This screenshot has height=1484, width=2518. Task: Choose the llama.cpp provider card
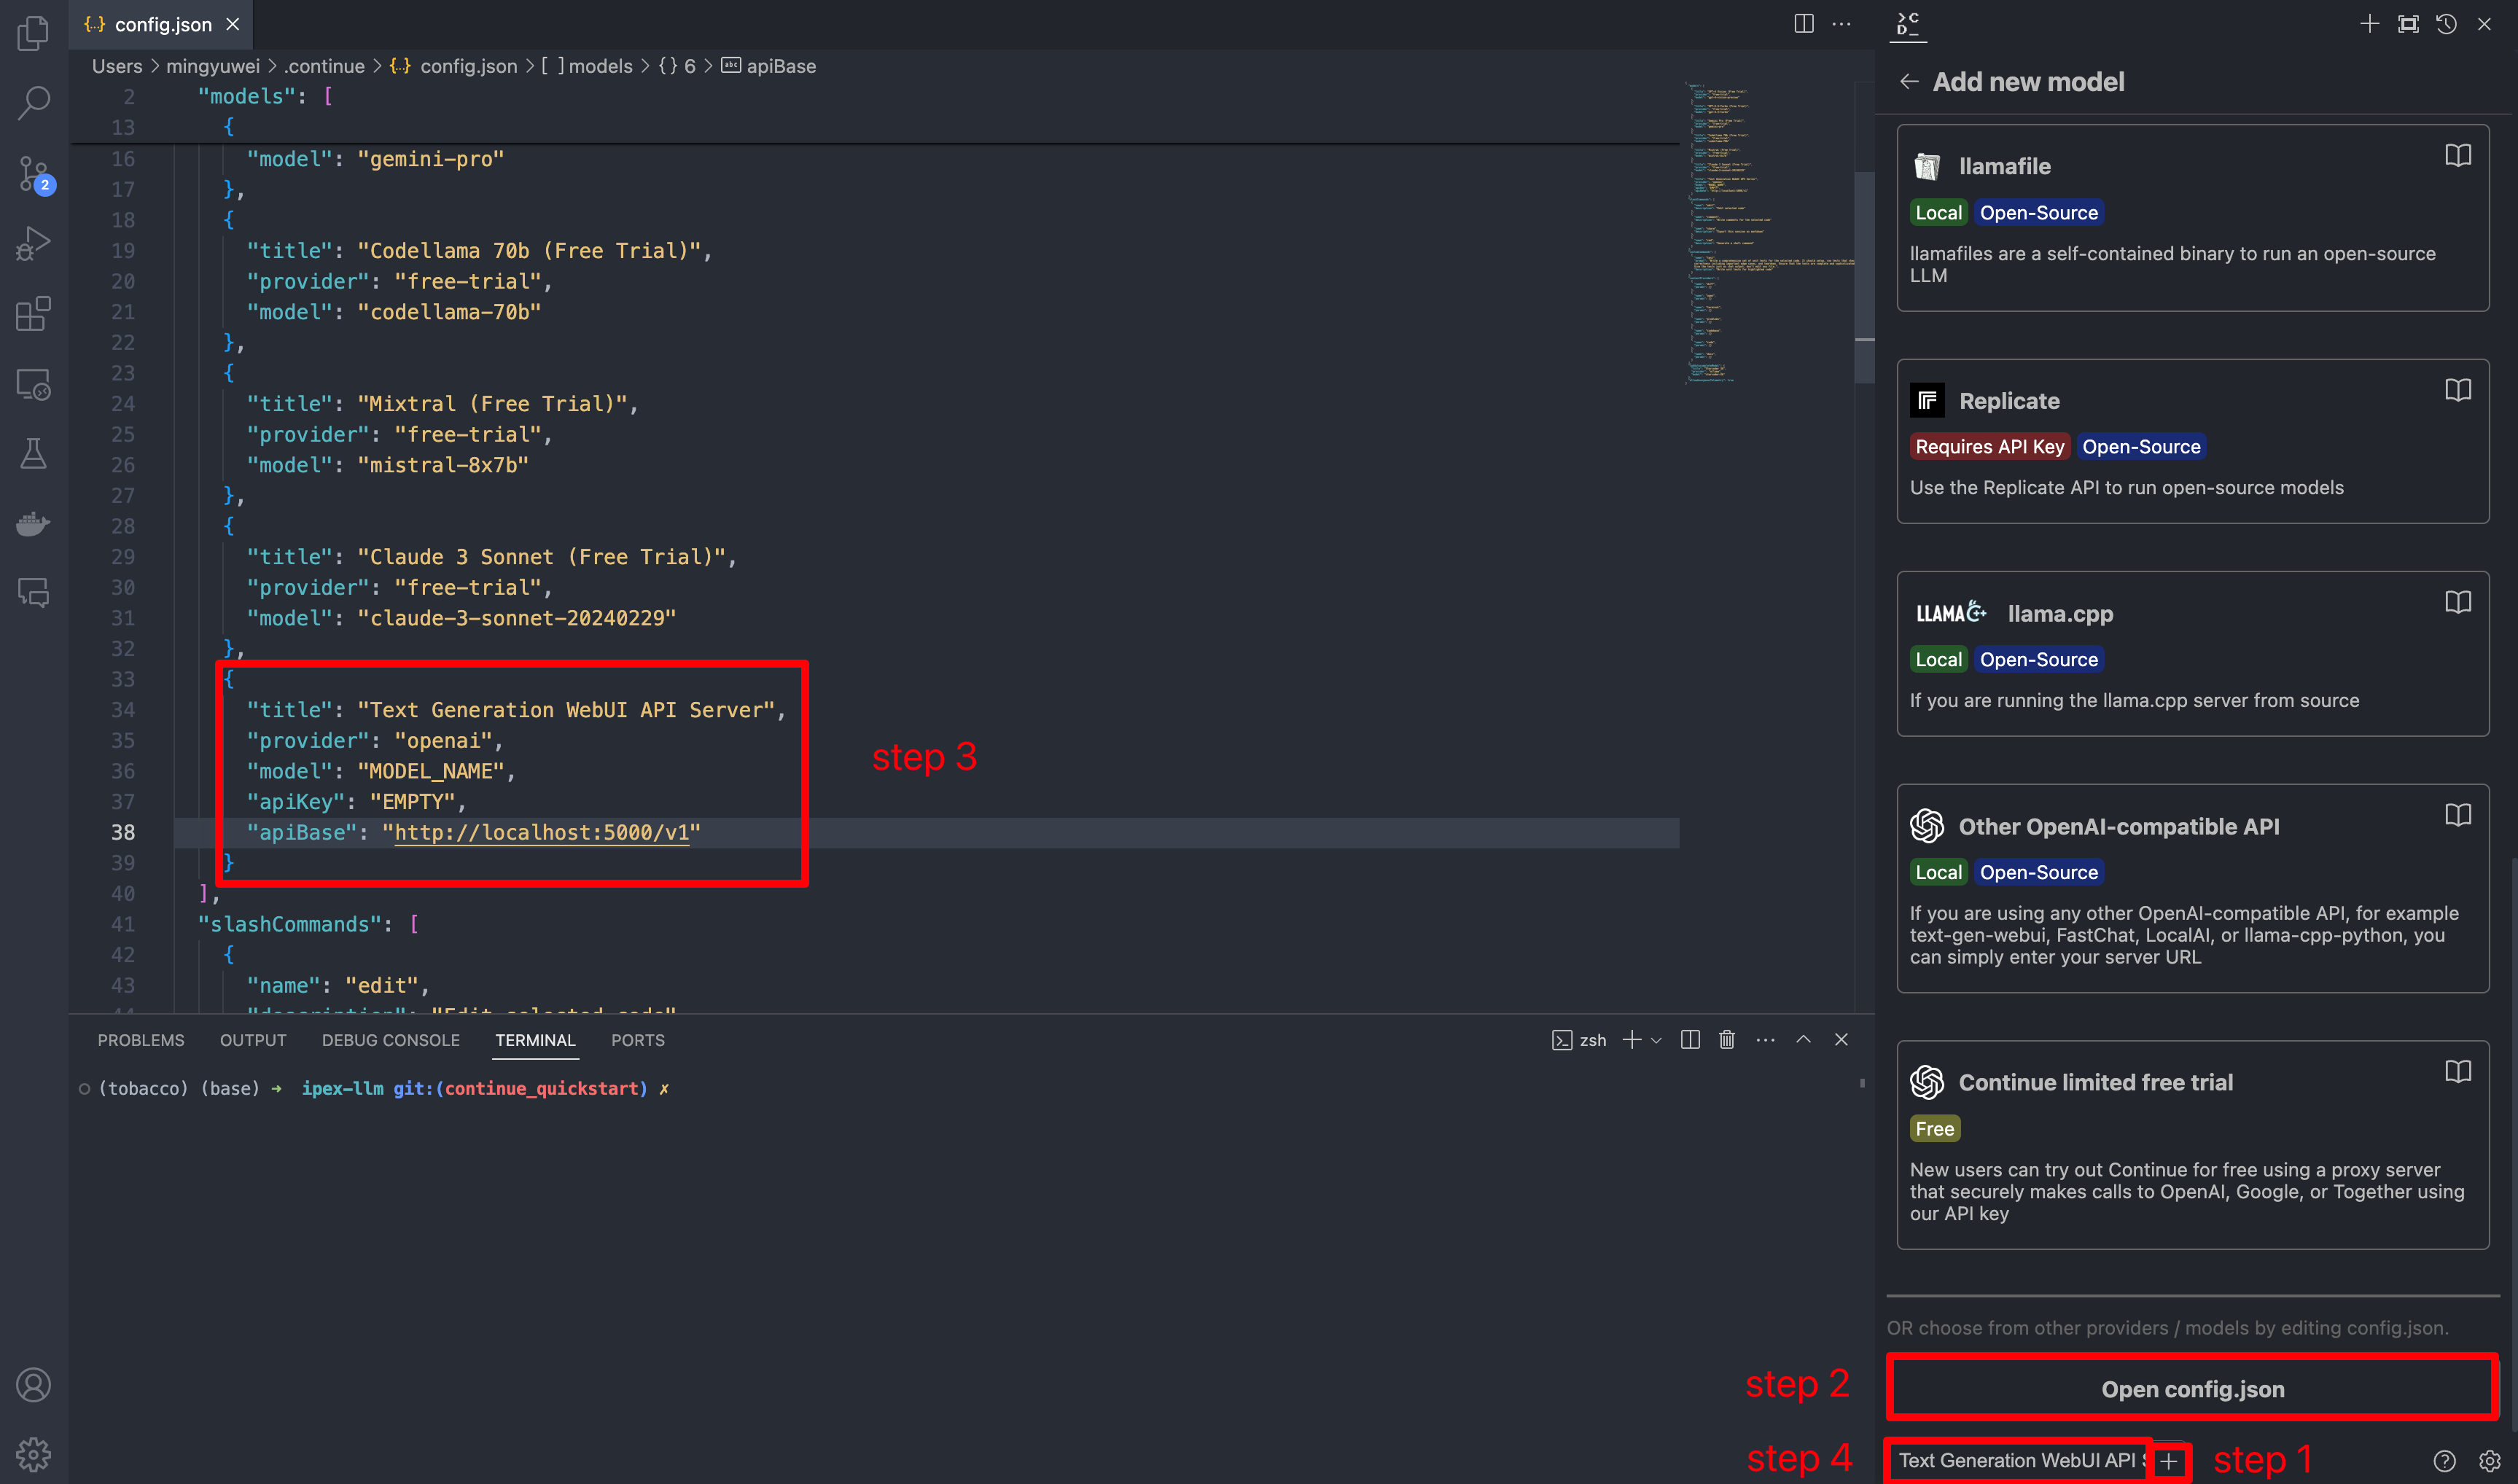[2192, 654]
